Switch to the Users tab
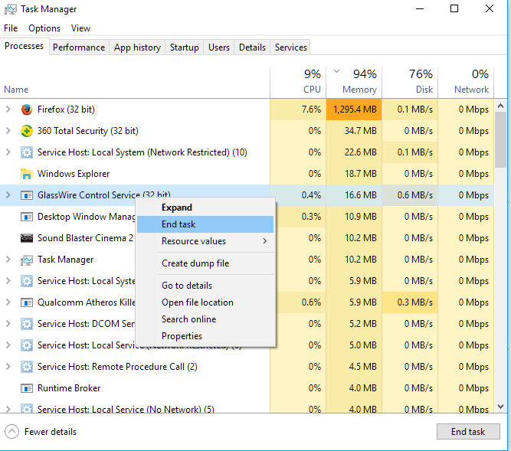Image resolution: width=511 pixels, height=451 pixels. click(x=218, y=47)
